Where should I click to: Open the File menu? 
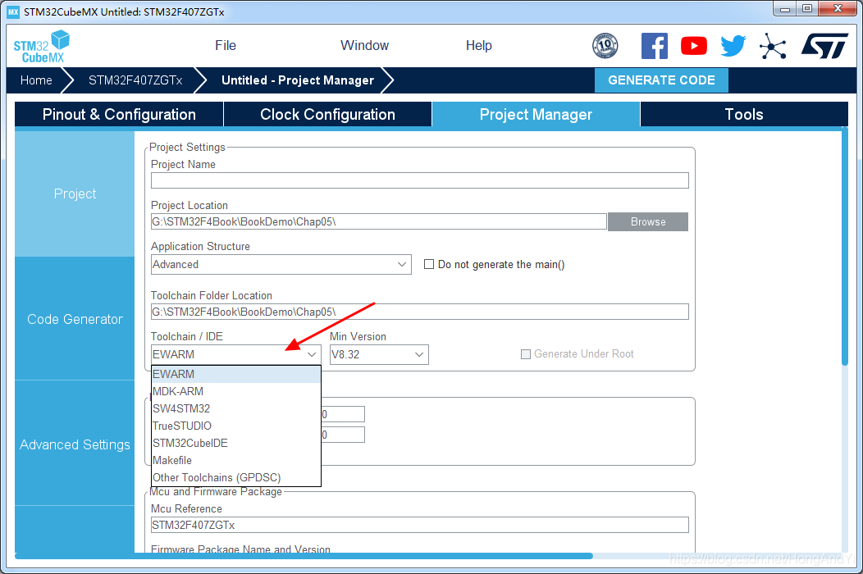tap(226, 46)
